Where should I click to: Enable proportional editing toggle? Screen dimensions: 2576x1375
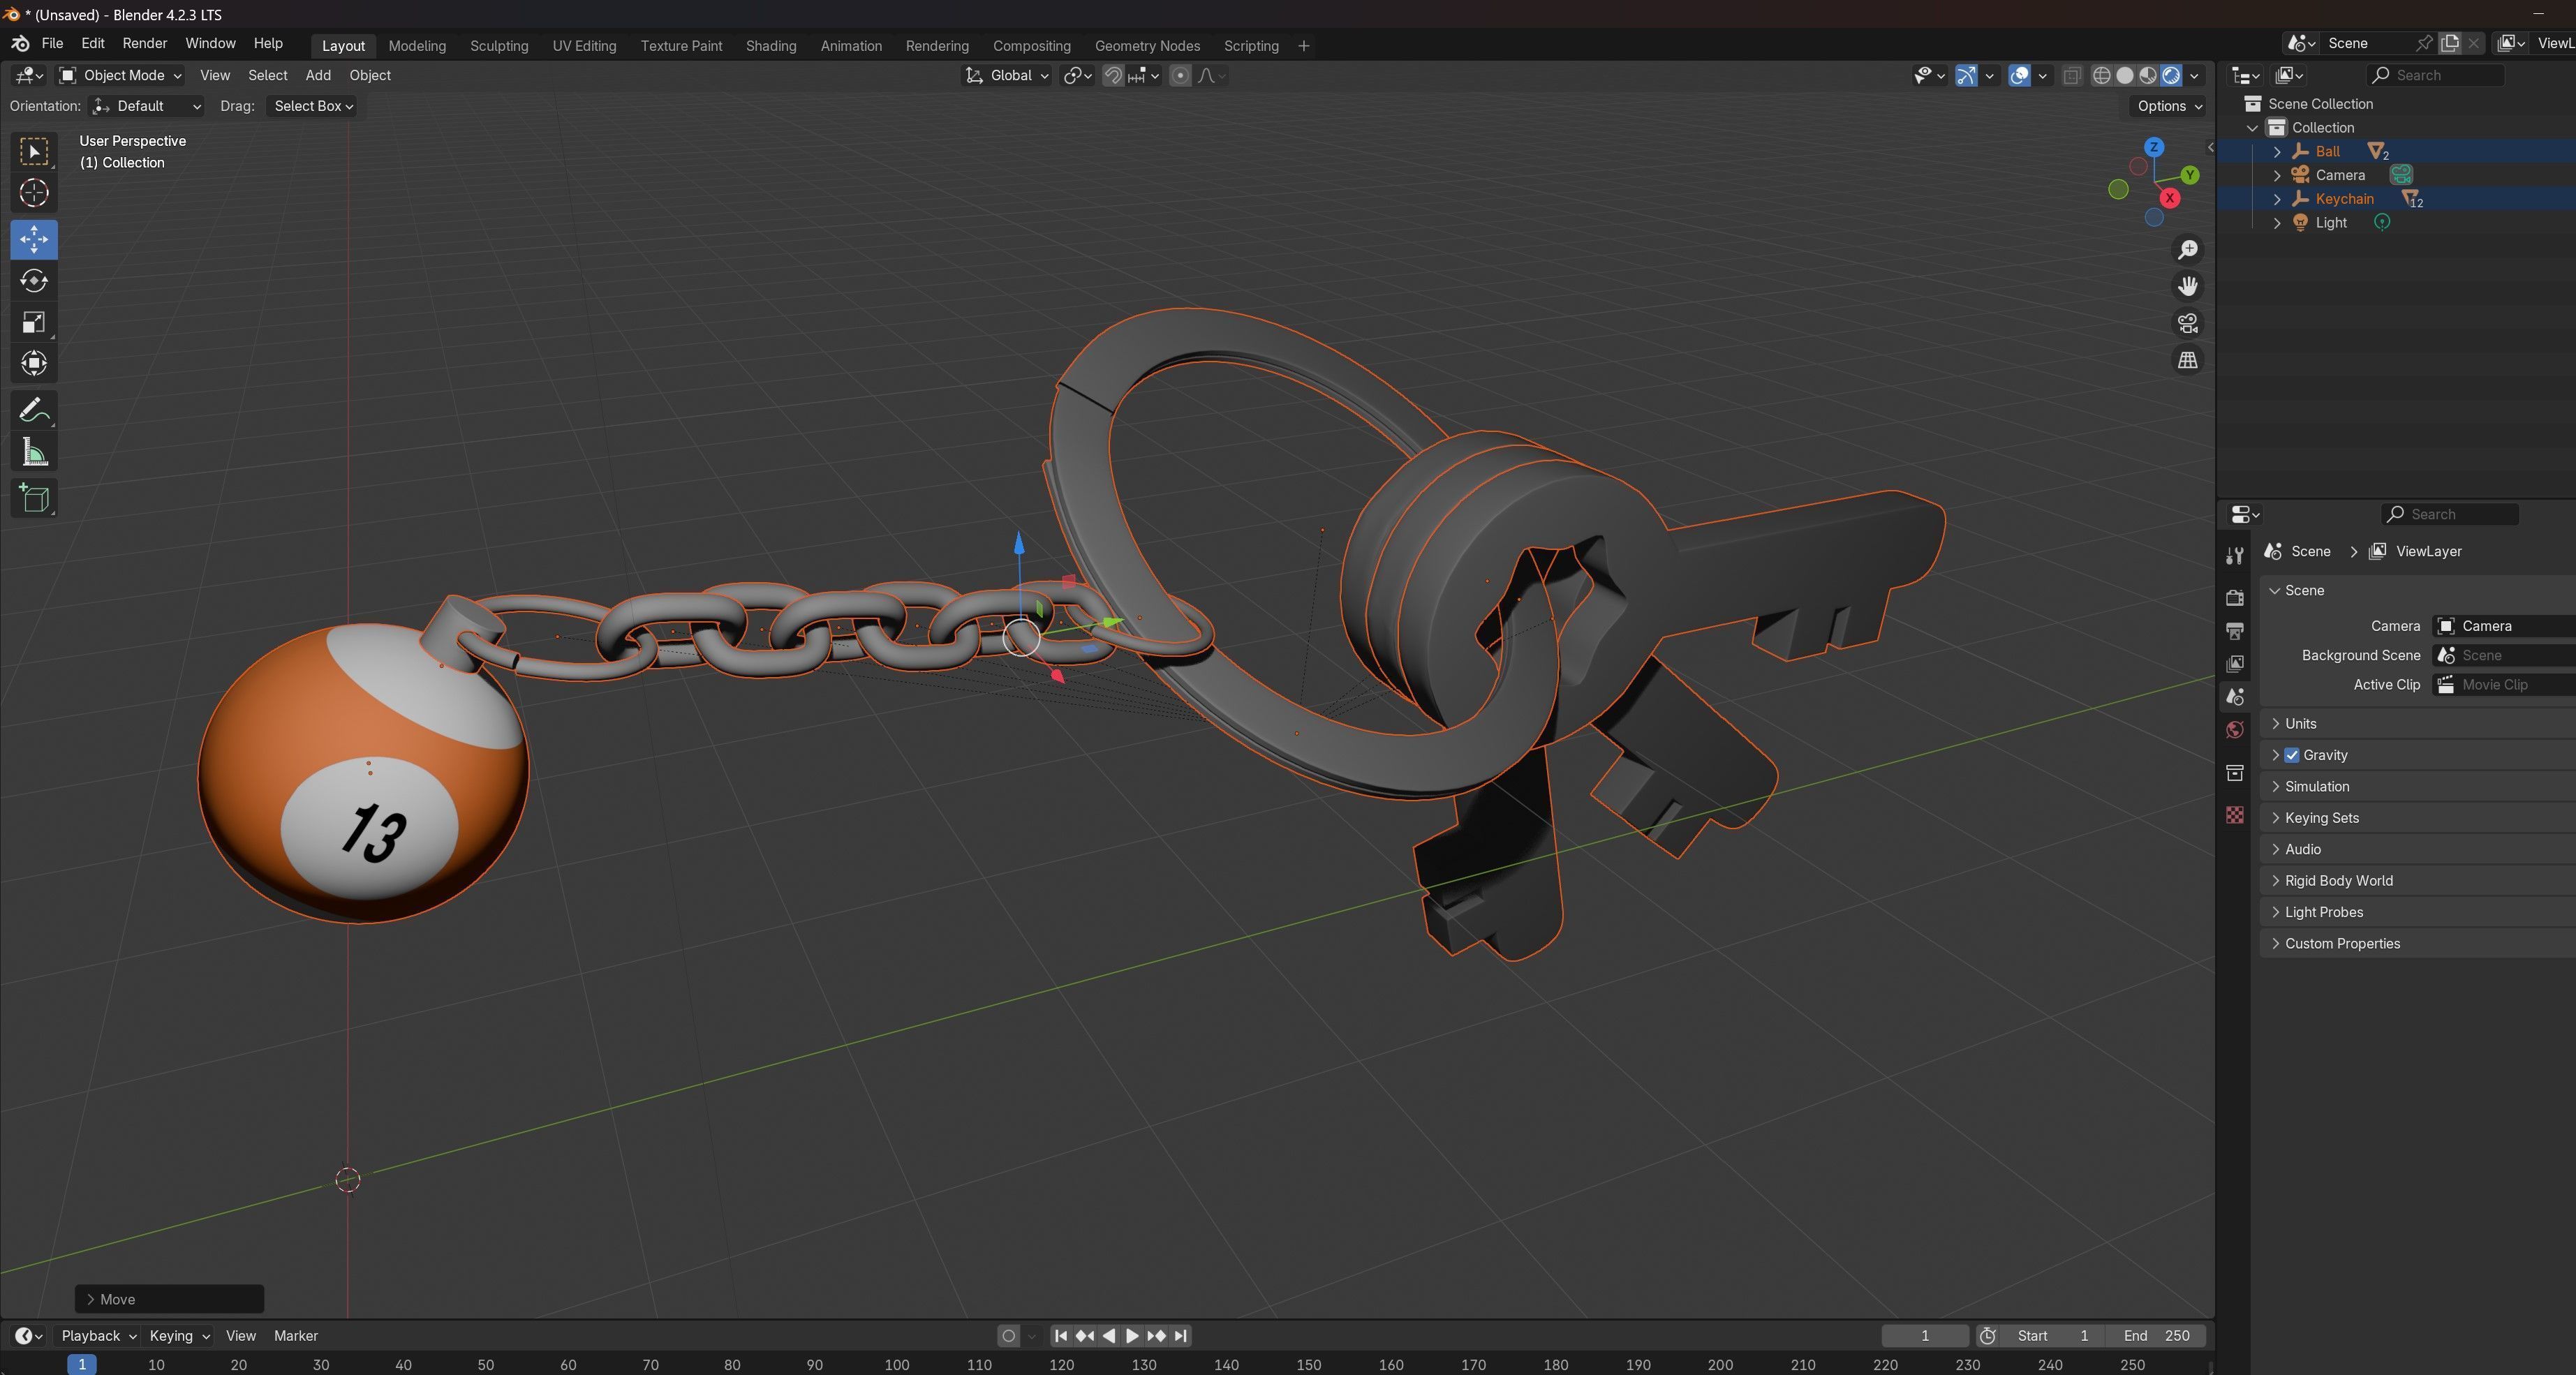pos(1180,76)
